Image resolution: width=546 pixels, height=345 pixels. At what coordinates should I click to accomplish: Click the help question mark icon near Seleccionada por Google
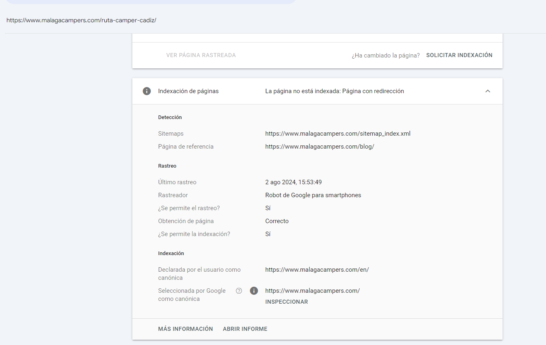pos(239,291)
